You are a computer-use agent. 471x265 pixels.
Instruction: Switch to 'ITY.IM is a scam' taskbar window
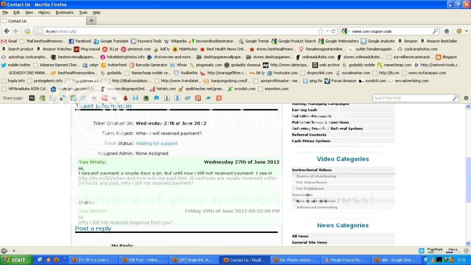click(x=93, y=260)
